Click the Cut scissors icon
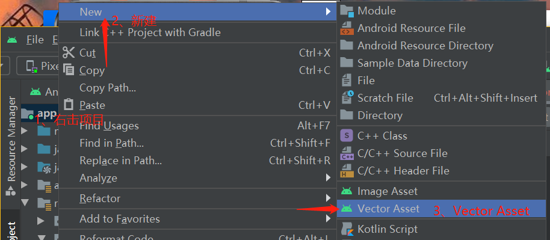This screenshot has width=550, height=240. coord(69,53)
